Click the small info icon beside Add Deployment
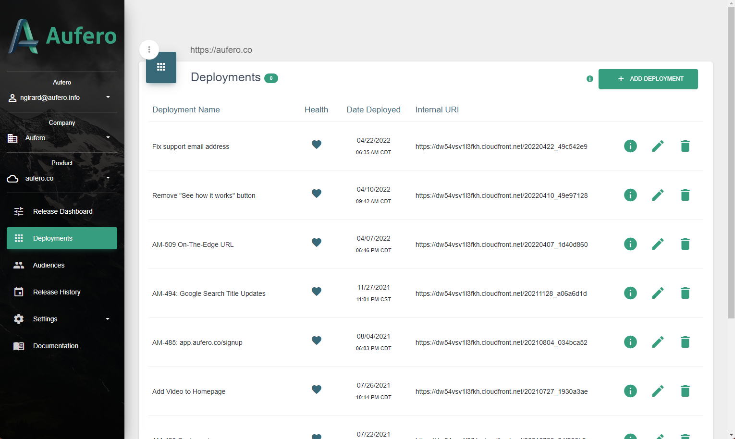The image size is (735, 439). 590,79
